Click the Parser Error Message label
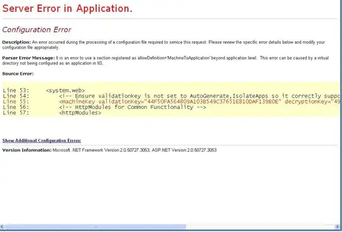Image resolution: width=342 pixels, height=232 pixels. pos(28,58)
